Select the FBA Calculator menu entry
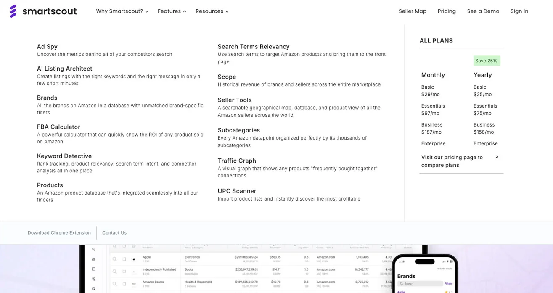Screen dimensions: 553x293 (x=58, y=127)
